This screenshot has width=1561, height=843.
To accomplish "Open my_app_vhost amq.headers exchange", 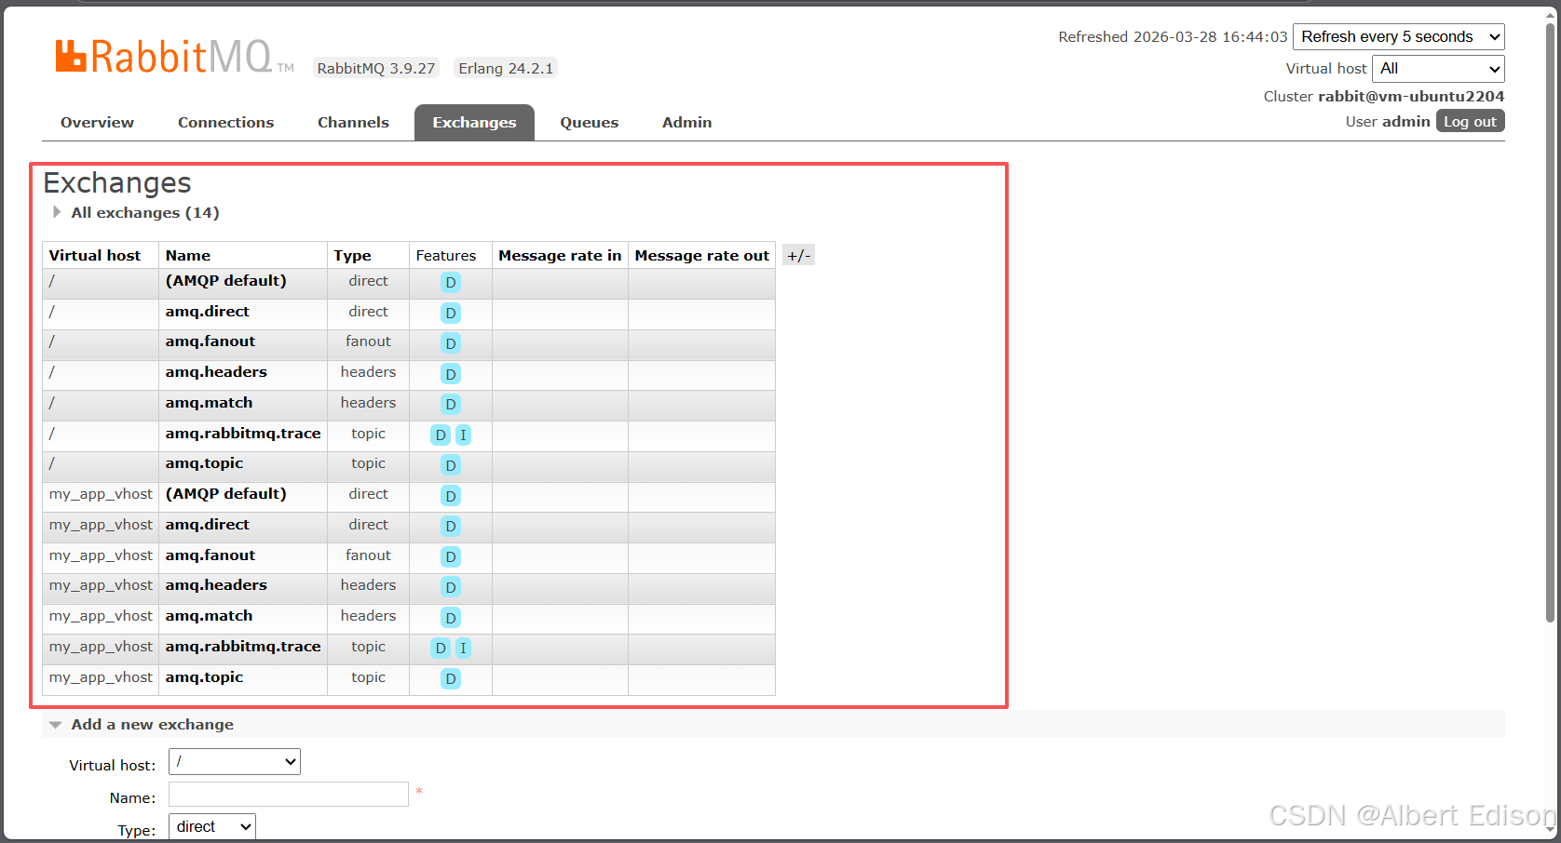I will pos(216,585).
